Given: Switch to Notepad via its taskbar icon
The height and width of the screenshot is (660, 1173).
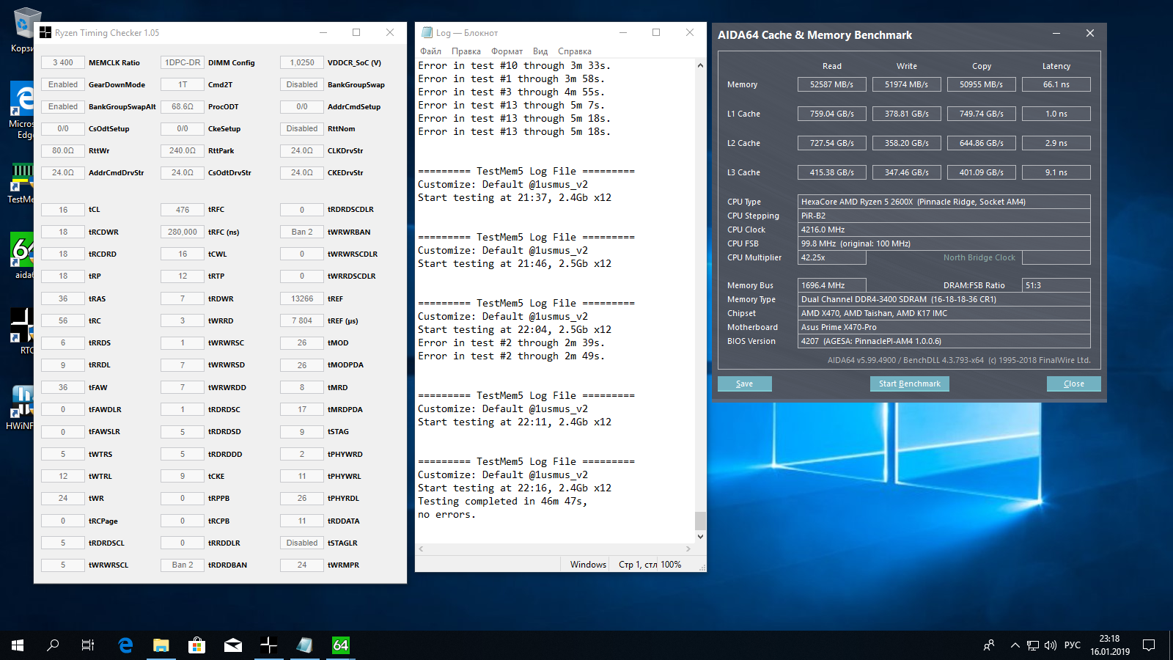Looking at the screenshot, I should click(304, 645).
